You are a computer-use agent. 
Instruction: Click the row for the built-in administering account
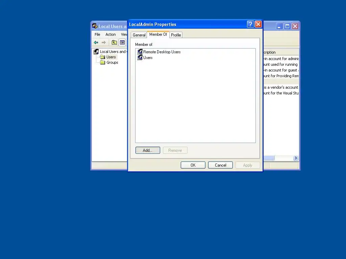281,59
